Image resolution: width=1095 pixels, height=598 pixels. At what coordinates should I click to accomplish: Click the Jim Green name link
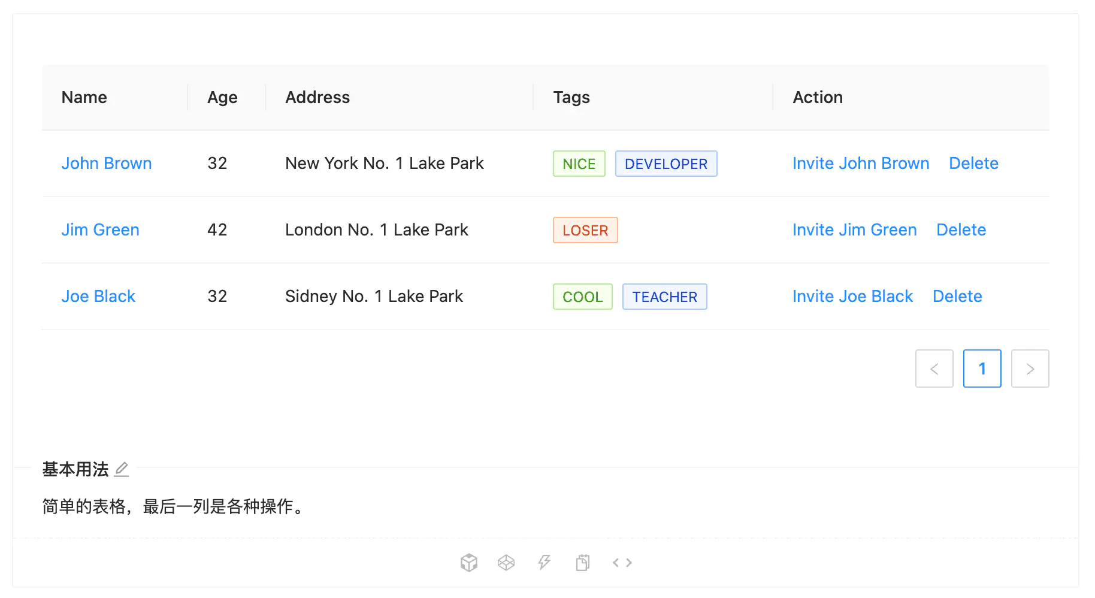100,229
